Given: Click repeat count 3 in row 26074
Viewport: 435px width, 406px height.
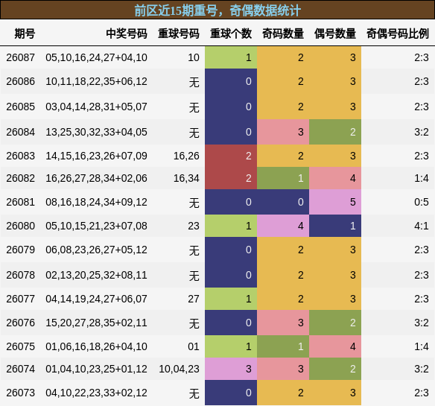Looking at the screenshot, I should pyautogui.click(x=231, y=369).
